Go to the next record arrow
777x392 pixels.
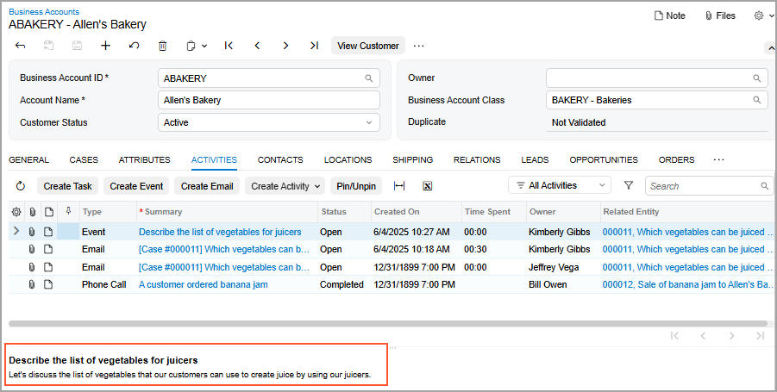click(285, 46)
